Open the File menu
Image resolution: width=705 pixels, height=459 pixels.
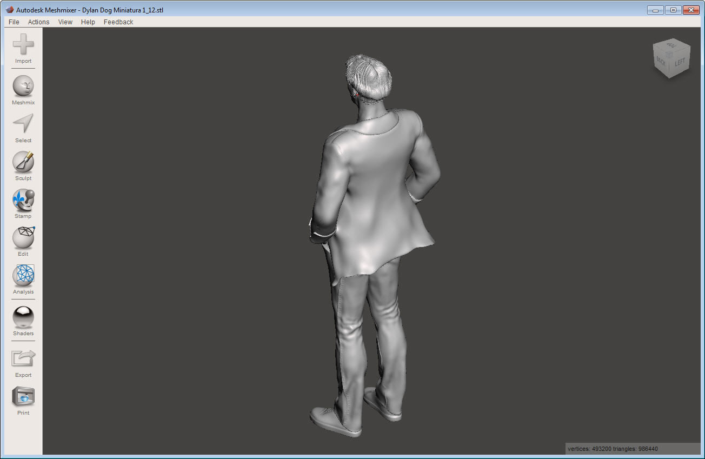point(14,22)
